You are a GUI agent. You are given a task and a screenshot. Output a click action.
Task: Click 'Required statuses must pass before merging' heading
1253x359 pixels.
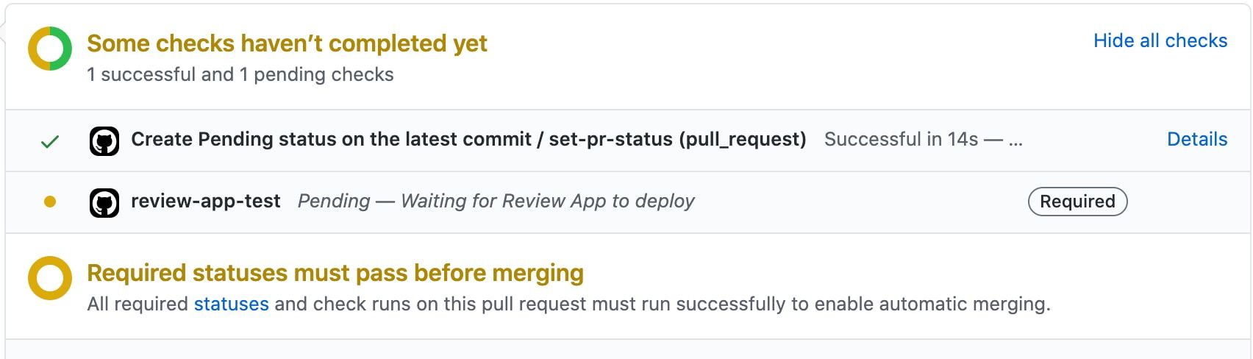[x=335, y=273]
